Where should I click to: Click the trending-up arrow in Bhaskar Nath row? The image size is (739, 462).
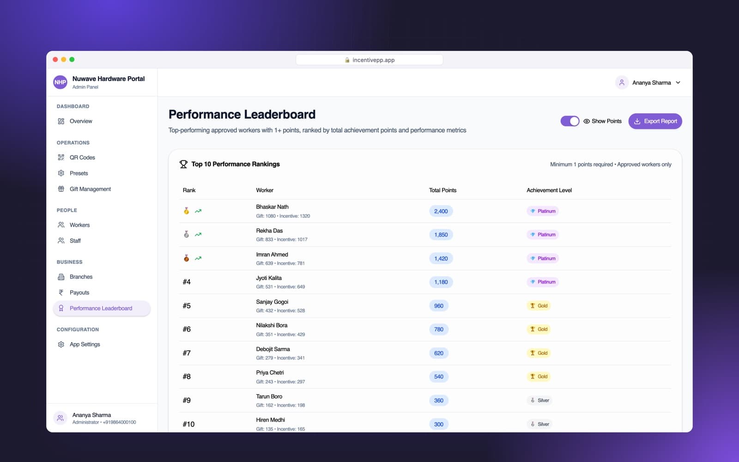[198, 211]
